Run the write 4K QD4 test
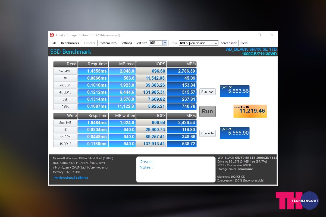The width and height of the screenshot is (326, 217). (x=65, y=137)
